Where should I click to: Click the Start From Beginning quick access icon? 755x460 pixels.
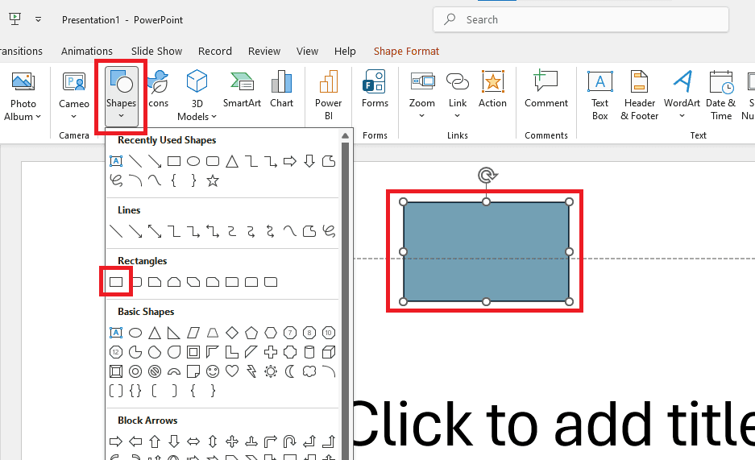15,19
